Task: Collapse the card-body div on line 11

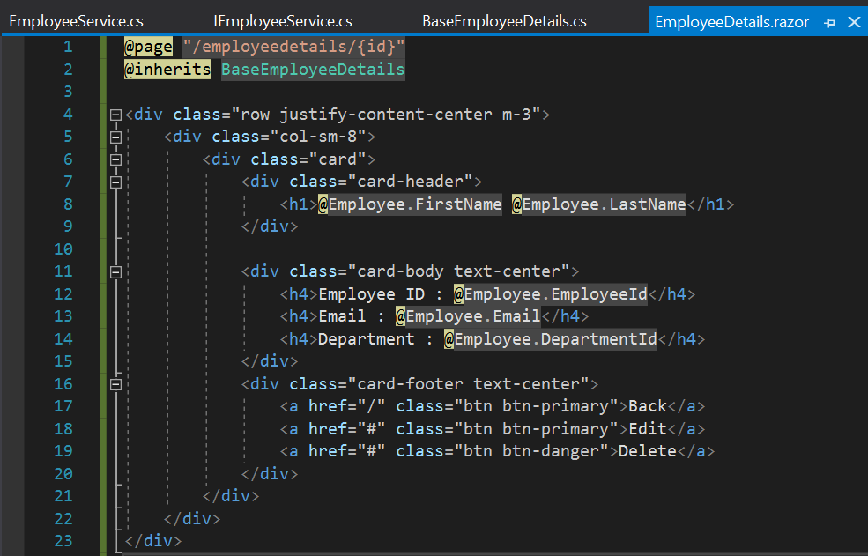Action: 115,272
